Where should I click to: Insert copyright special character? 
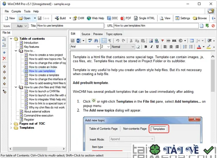pos(181,41)
